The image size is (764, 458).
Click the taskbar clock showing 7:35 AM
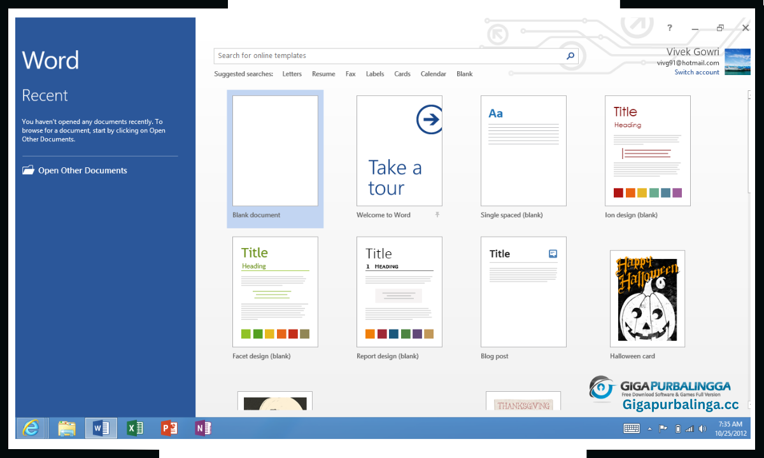pos(730,428)
